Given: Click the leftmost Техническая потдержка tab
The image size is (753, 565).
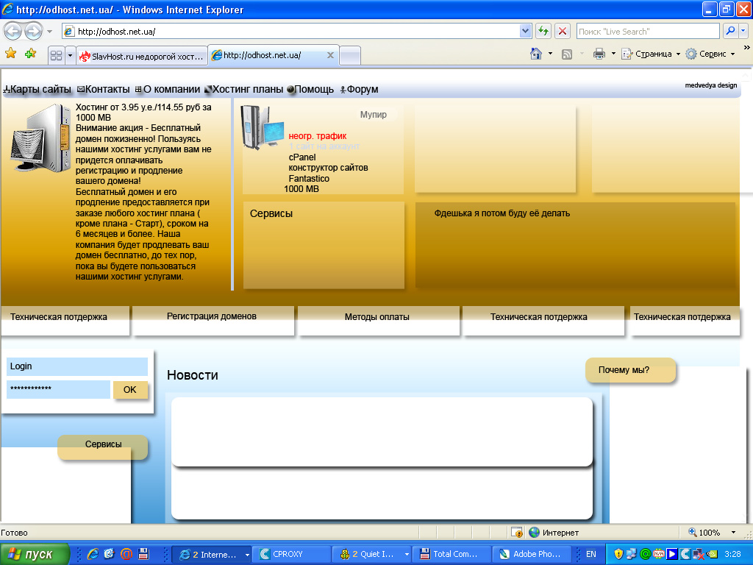Looking at the screenshot, I should pos(65,320).
